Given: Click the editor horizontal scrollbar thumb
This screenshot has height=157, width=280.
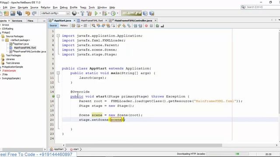Looking at the screenshot, I should 144,145.
